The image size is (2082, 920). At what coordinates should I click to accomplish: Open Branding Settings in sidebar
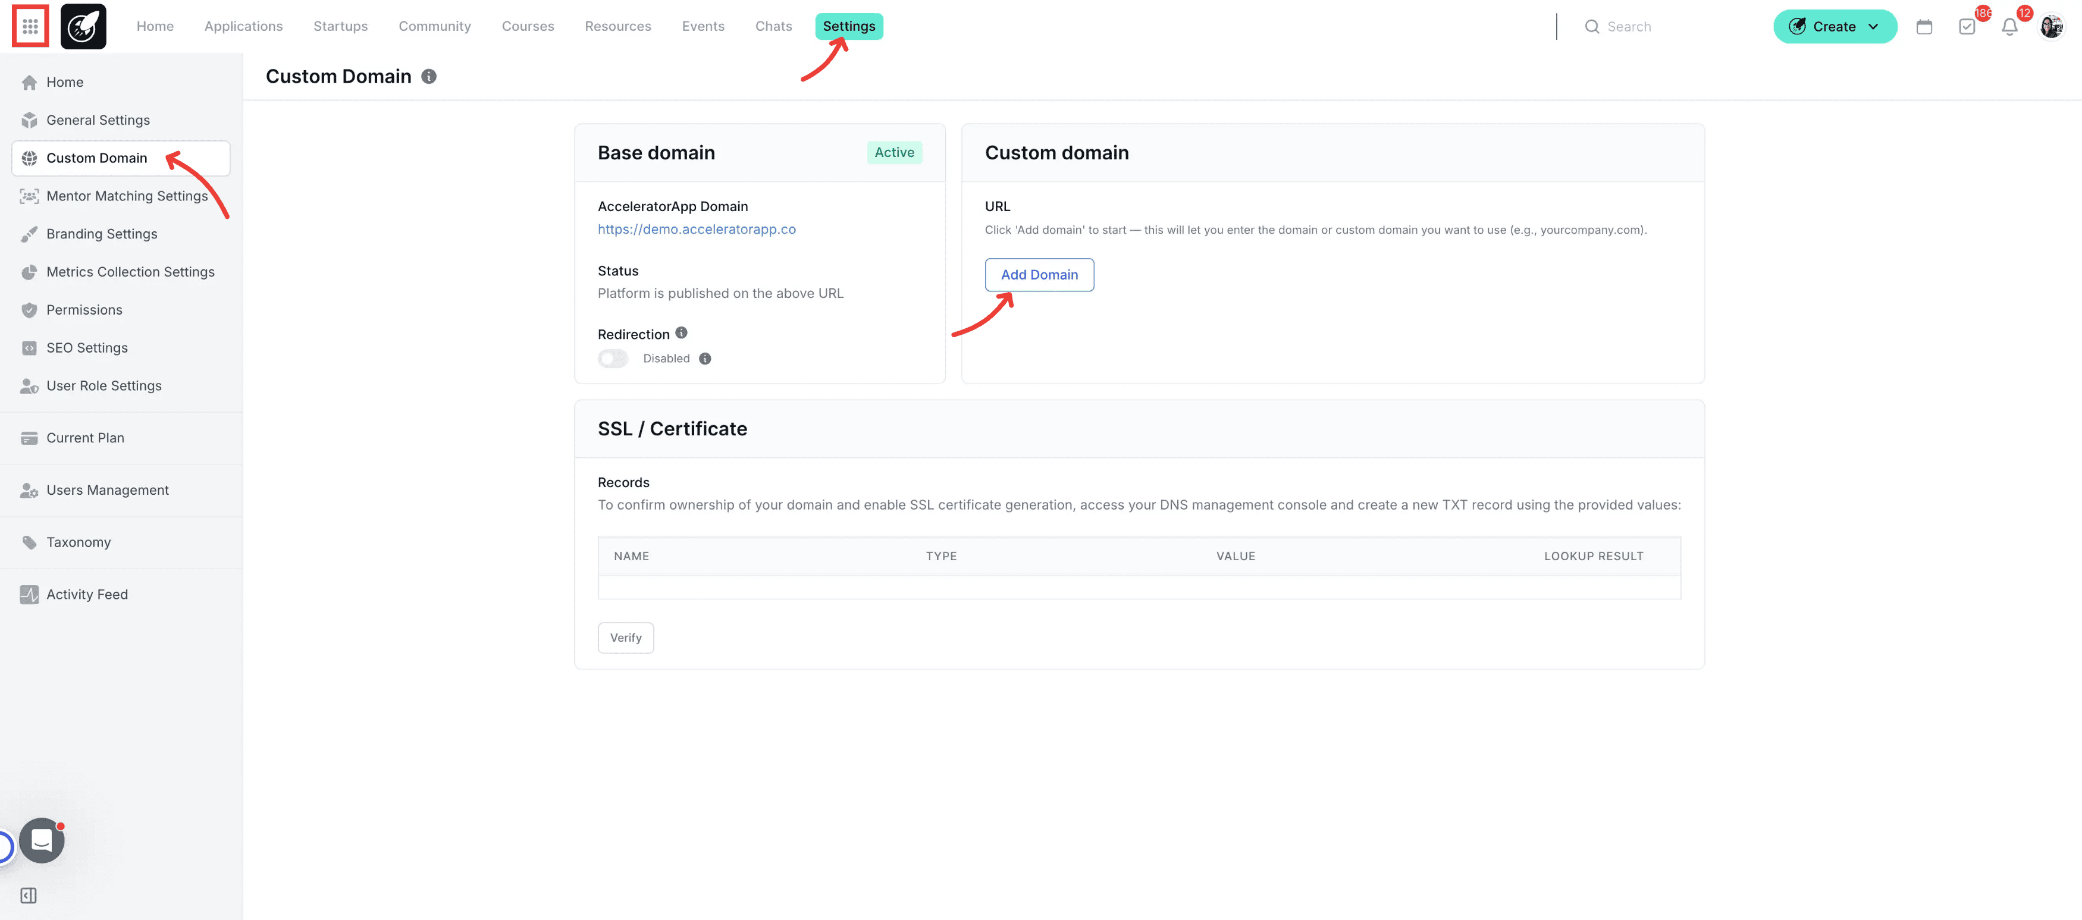102,234
